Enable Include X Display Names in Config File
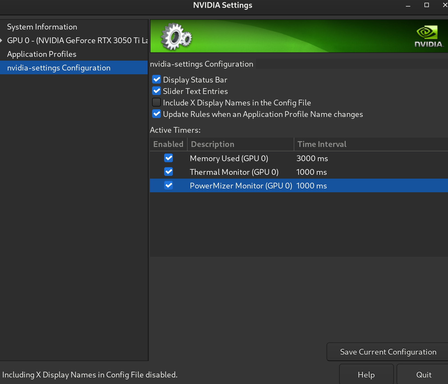Image resolution: width=448 pixels, height=384 pixels. [x=156, y=102]
